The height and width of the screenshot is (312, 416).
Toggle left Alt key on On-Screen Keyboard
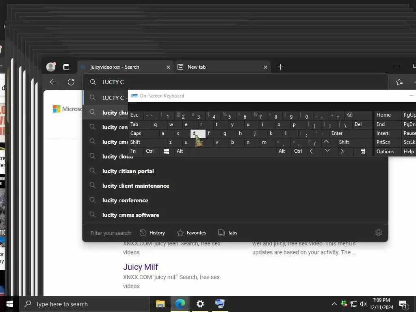(182, 151)
